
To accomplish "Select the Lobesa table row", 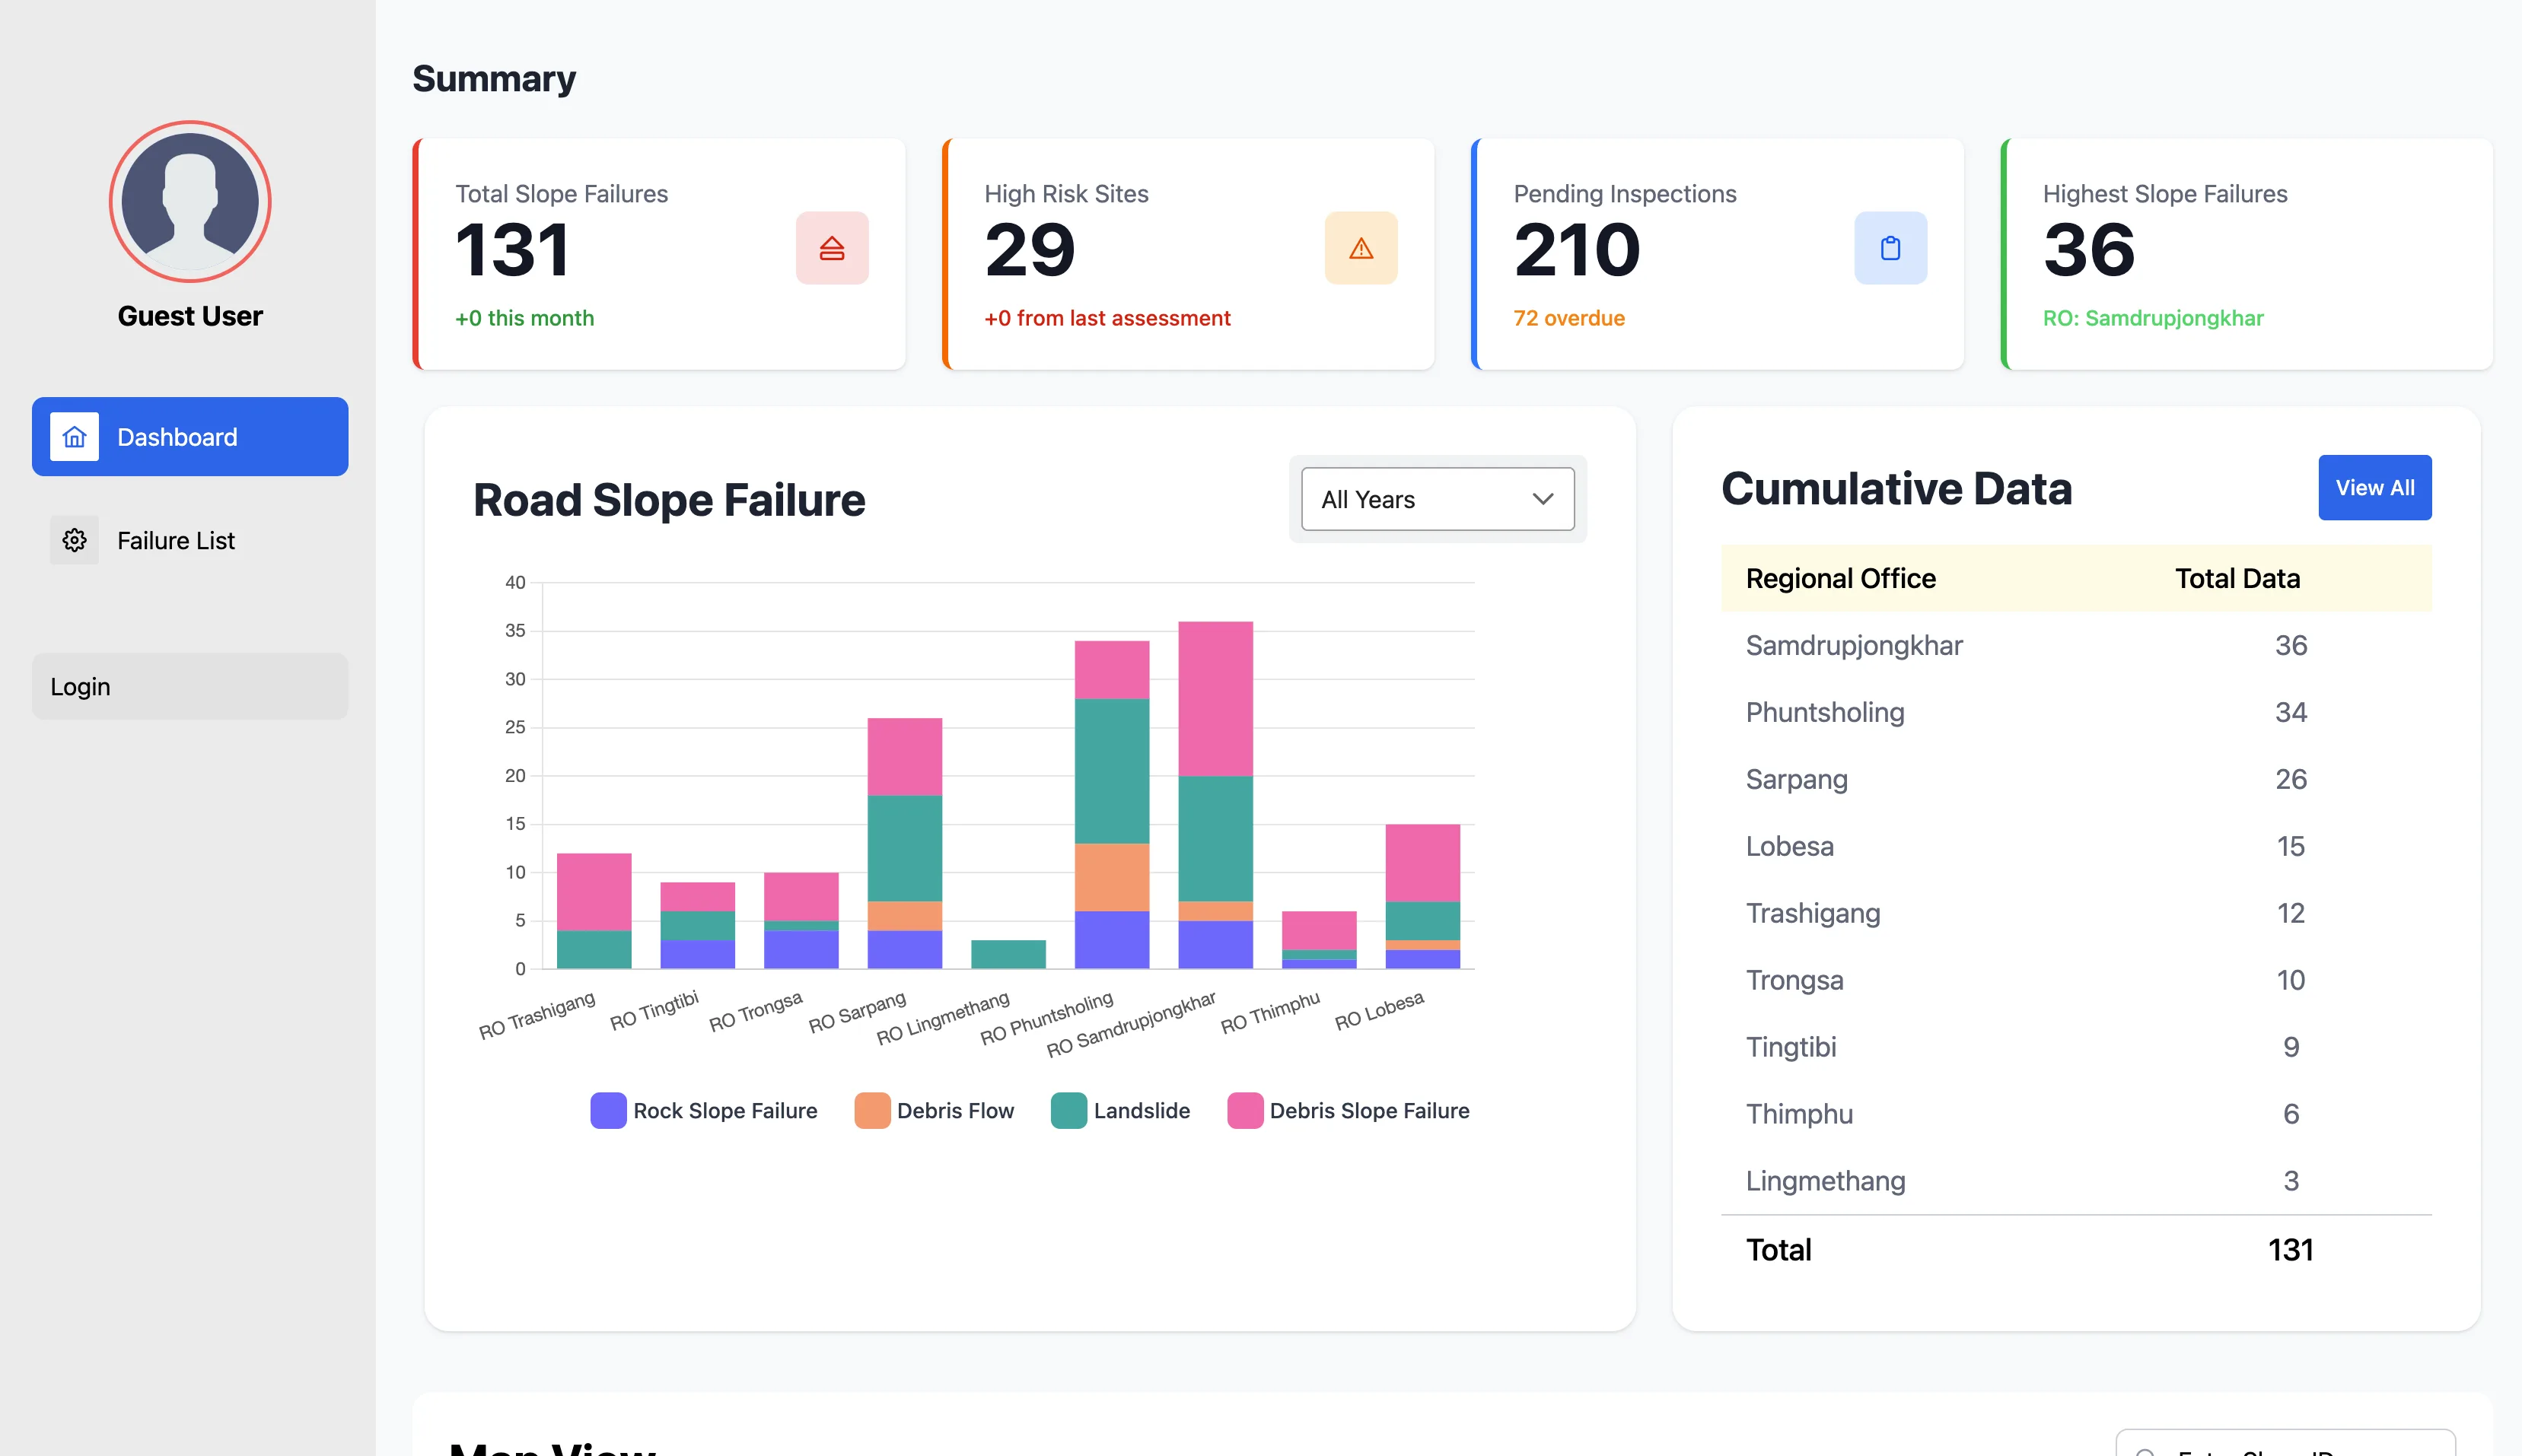I will click(2076, 846).
